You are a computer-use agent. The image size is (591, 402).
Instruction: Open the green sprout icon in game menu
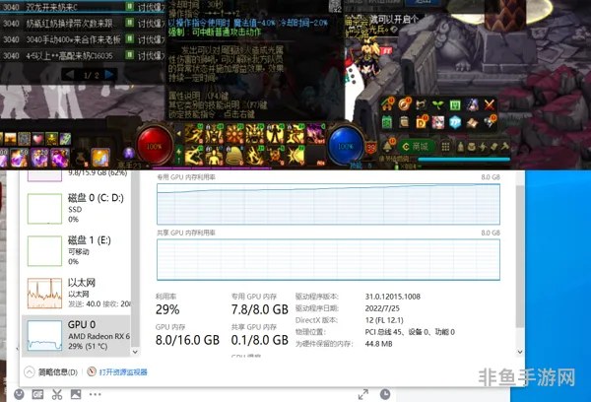(x=437, y=104)
